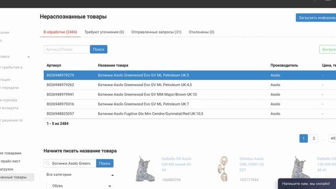Select row with article 8026948979316
This screenshot has height=189, width=336.
[190, 104]
